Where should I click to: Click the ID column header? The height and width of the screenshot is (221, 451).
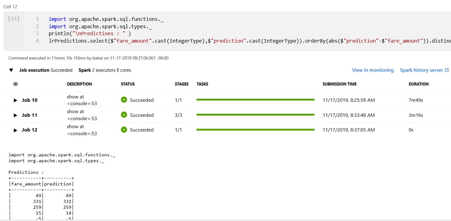[x=16, y=84]
